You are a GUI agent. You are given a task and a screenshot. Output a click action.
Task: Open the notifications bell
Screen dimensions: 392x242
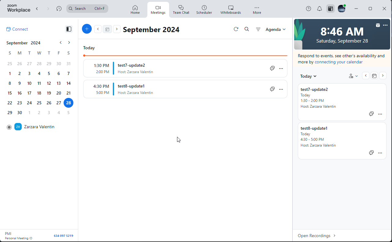click(x=320, y=9)
